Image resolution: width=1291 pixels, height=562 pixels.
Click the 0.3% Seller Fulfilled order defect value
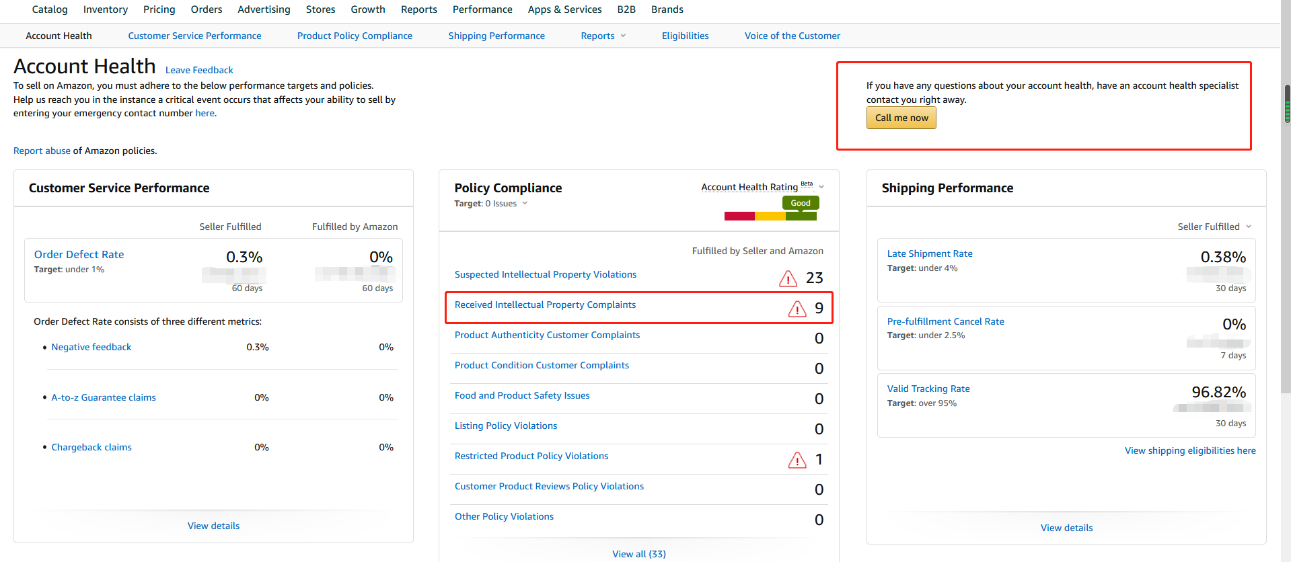[x=244, y=257]
